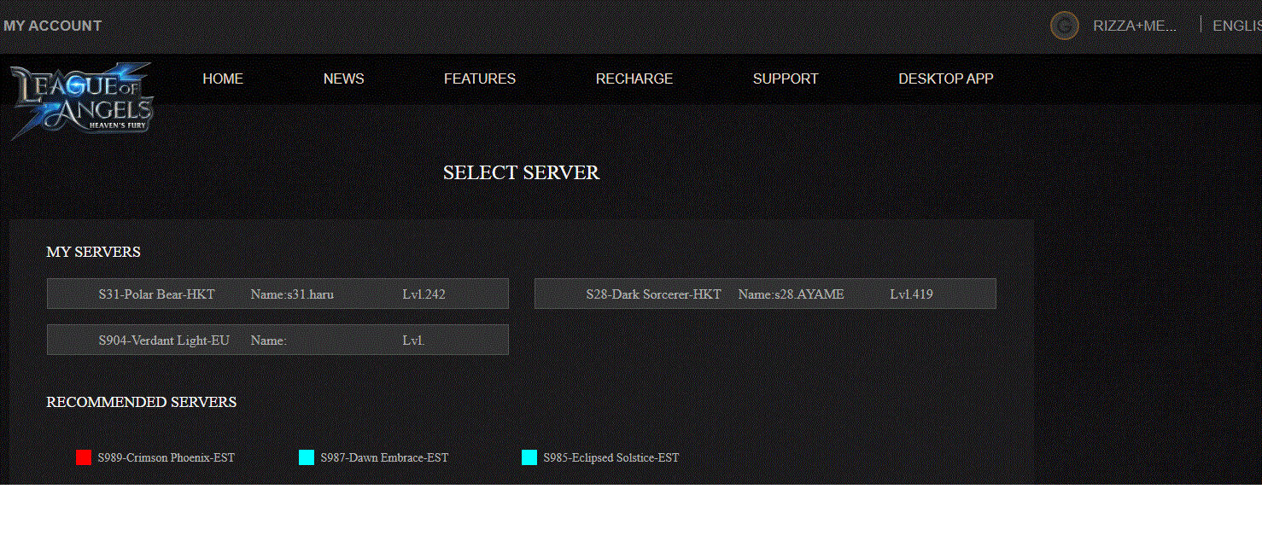The height and width of the screenshot is (553, 1262).
Task: Choose the S904-Verdant Light-EU server
Action: (278, 340)
